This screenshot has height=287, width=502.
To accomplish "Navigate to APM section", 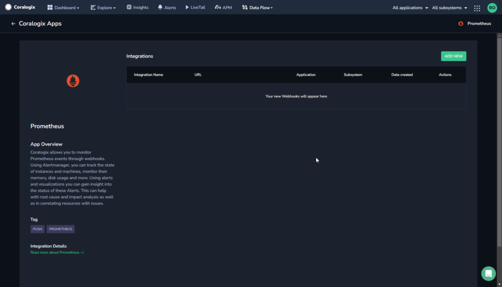I will click(x=223, y=7).
